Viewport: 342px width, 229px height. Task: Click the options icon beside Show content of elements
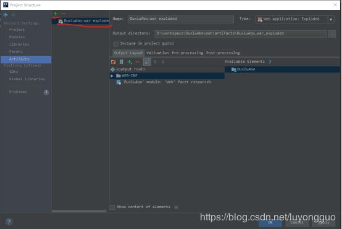(x=176, y=207)
